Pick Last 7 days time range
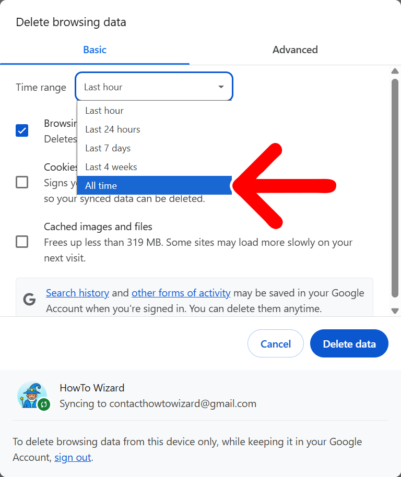 click(x=154, y=148)
